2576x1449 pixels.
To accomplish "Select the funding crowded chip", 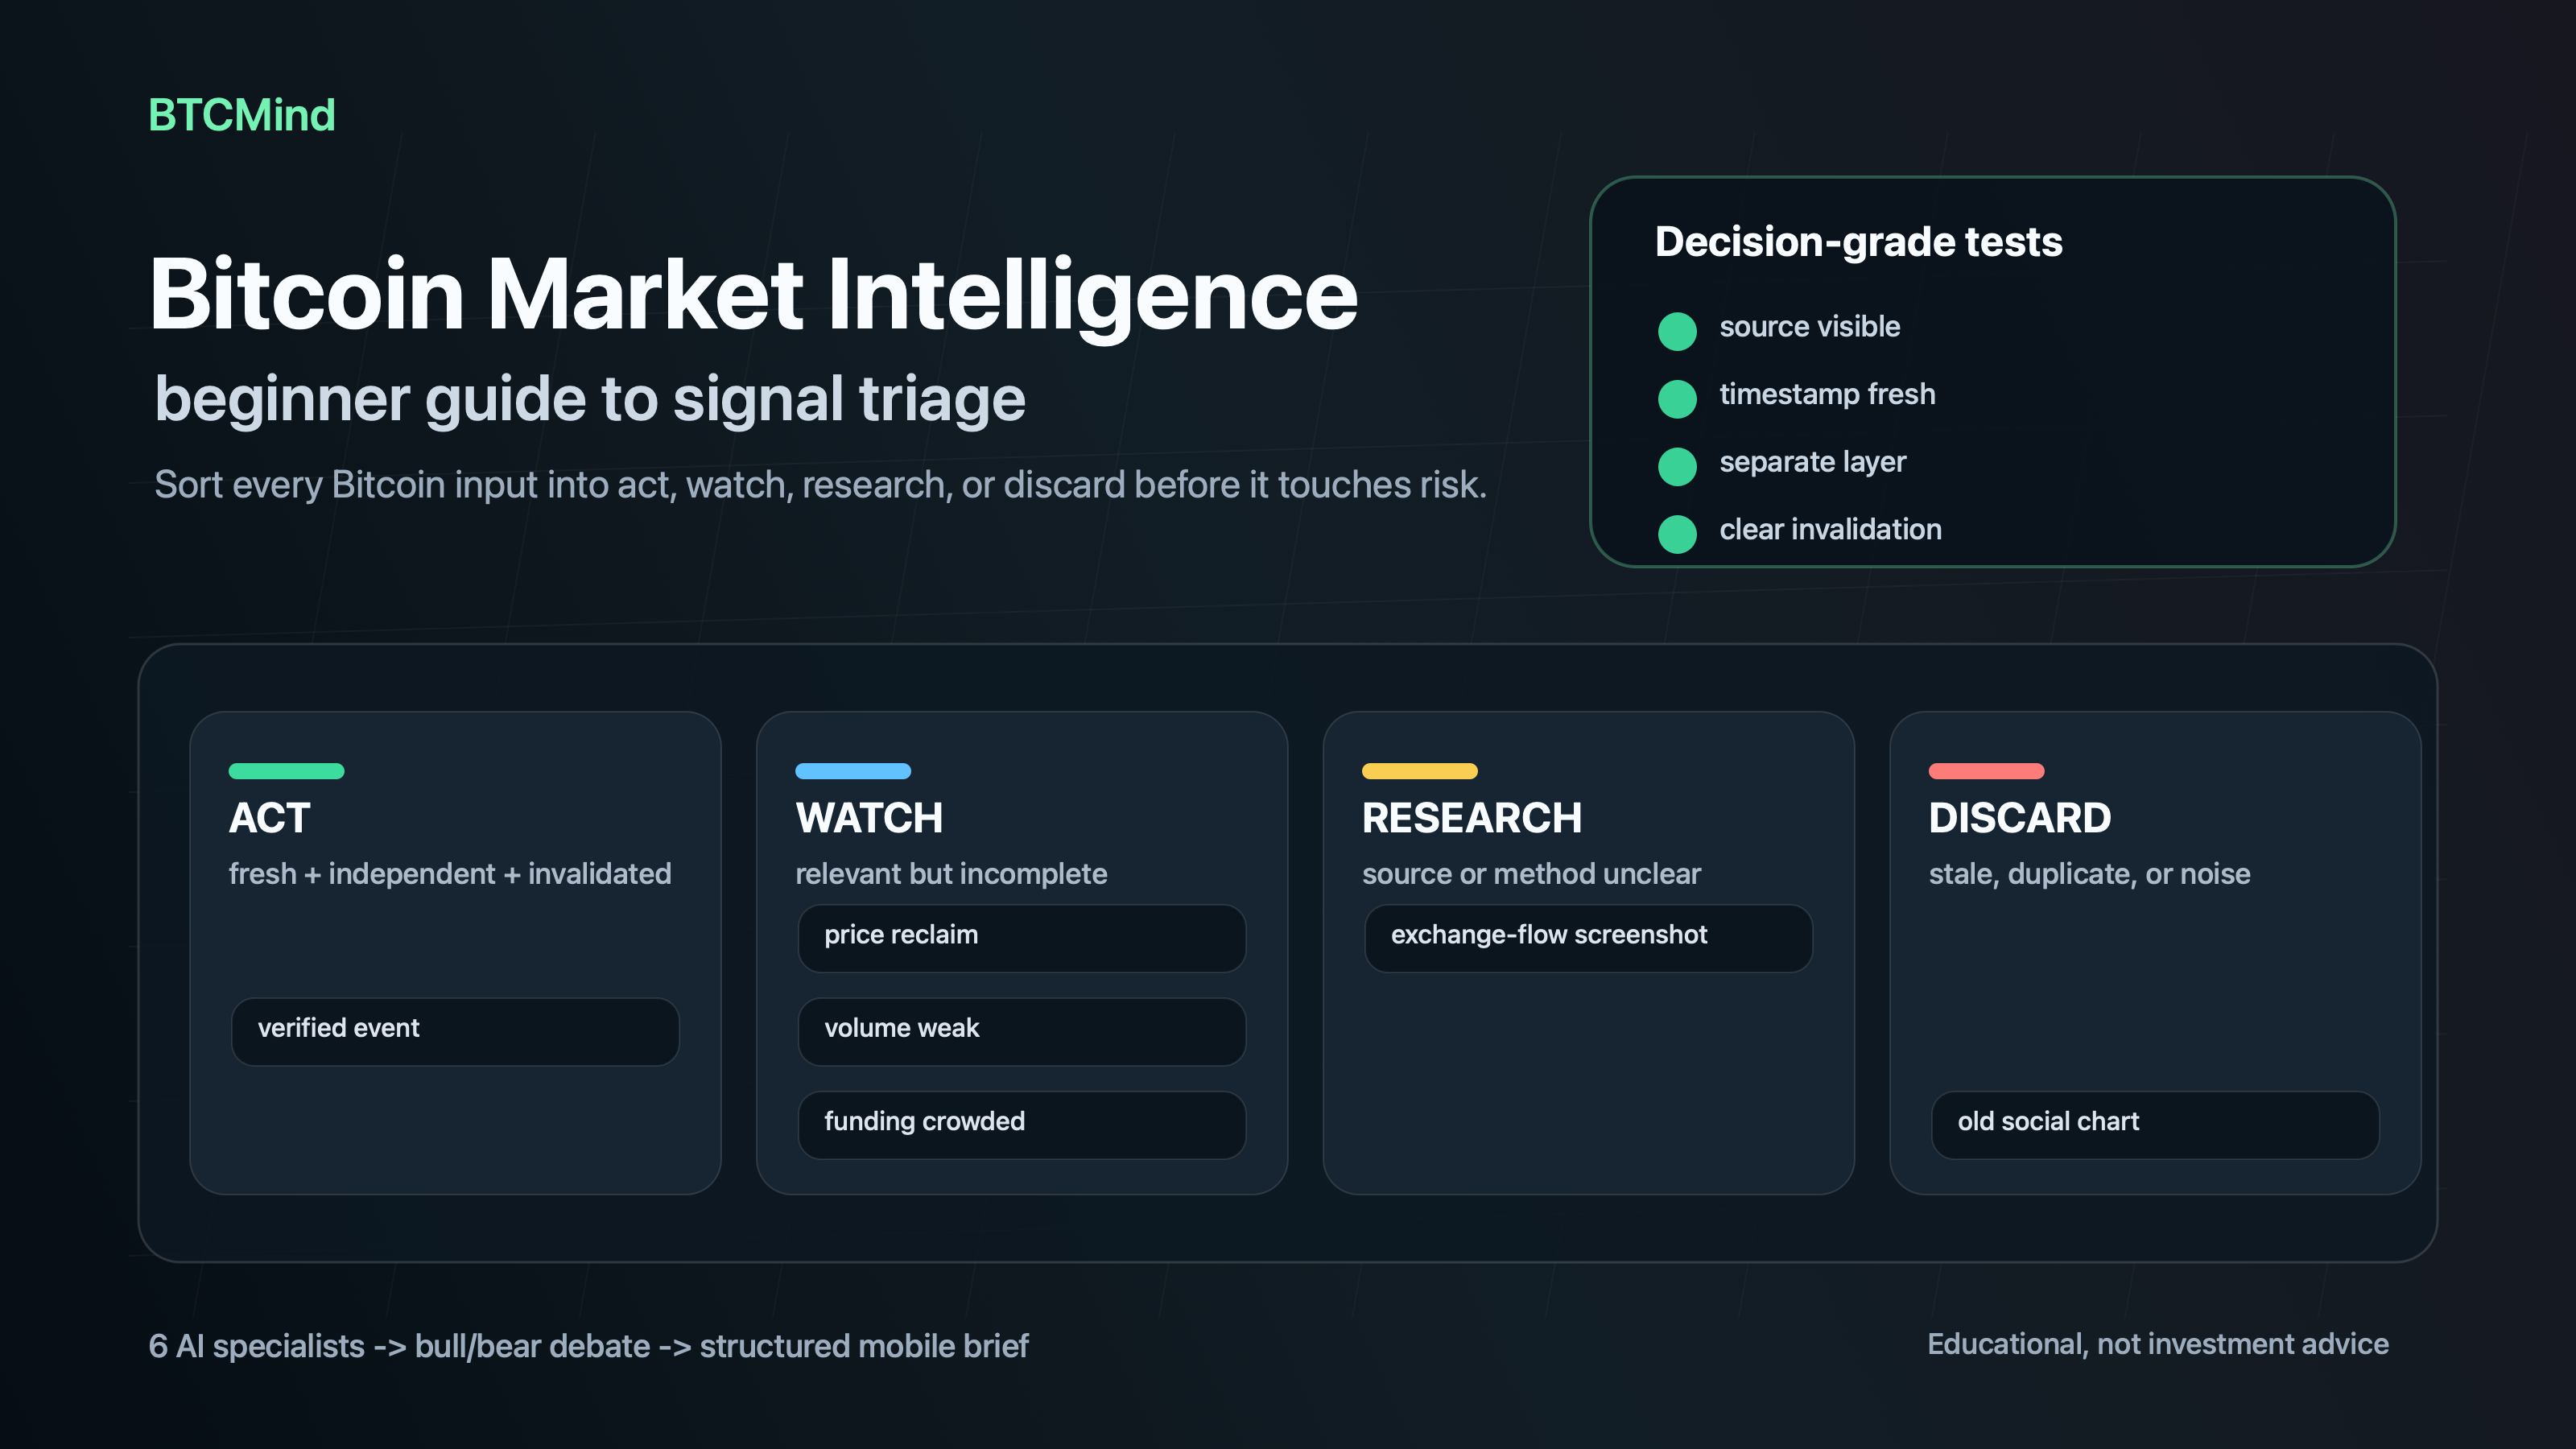I will coord(1021,1125).
